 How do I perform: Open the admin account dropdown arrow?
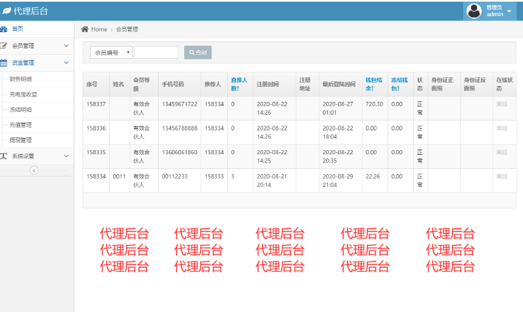(510, 11)
